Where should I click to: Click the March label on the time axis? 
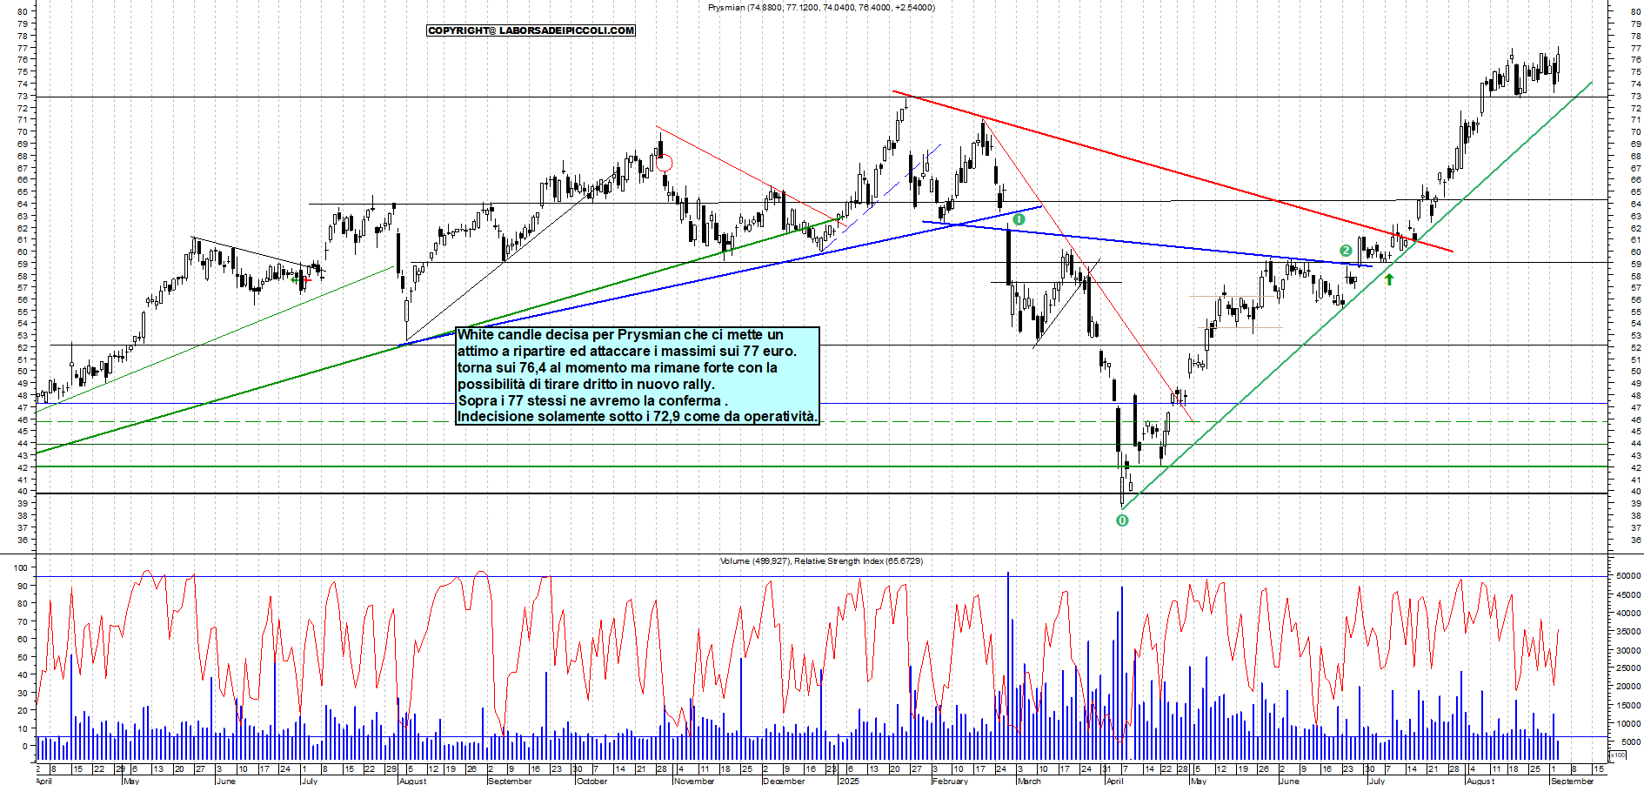(1029, 781)
